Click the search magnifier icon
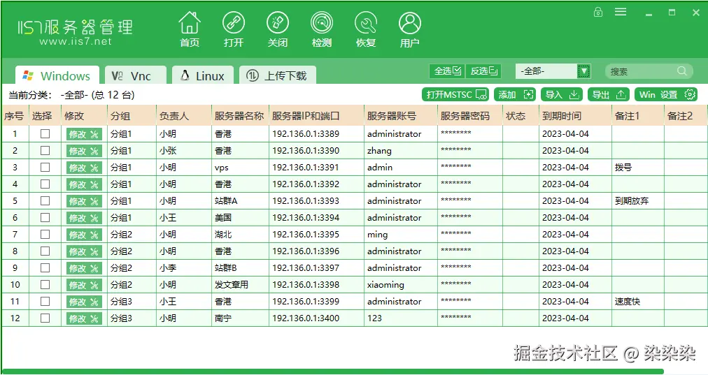Screen dimensions: 708x375 click(x=682, y=71)
